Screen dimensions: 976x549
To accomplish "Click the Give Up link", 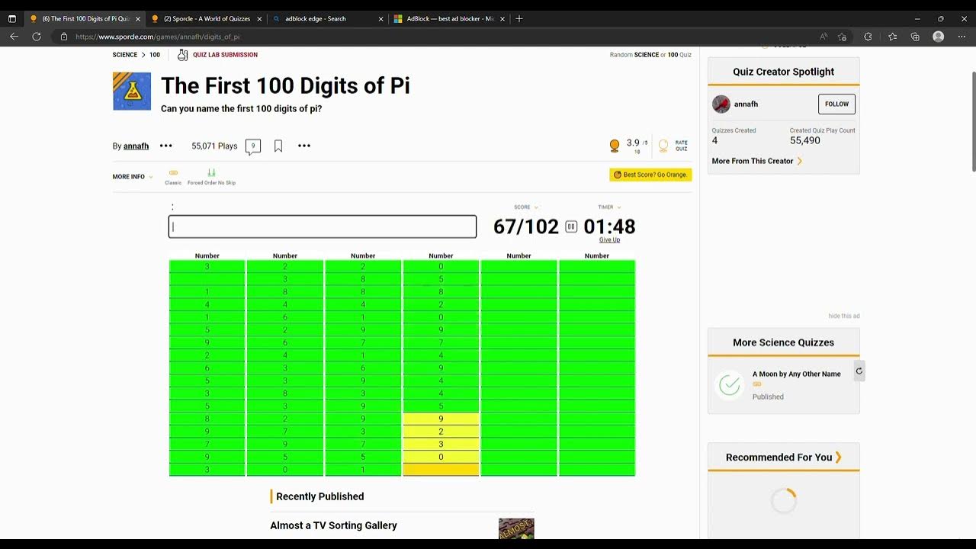I will pyautogui.click(x=609, y=240).
